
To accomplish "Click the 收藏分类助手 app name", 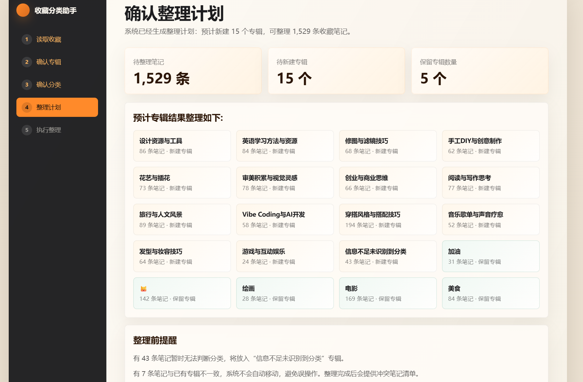I will pyautogui.click(x=55, y=10).
